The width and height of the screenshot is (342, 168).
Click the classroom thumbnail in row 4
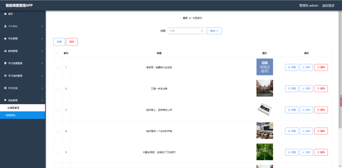(x=264, y=130)
